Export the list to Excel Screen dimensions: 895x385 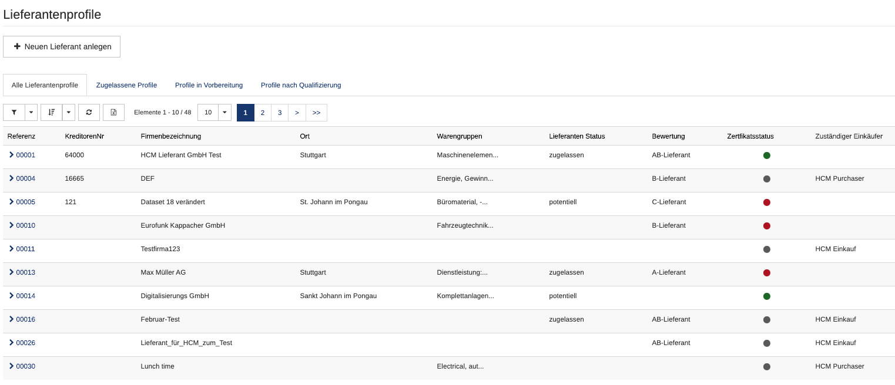point(113,112)
